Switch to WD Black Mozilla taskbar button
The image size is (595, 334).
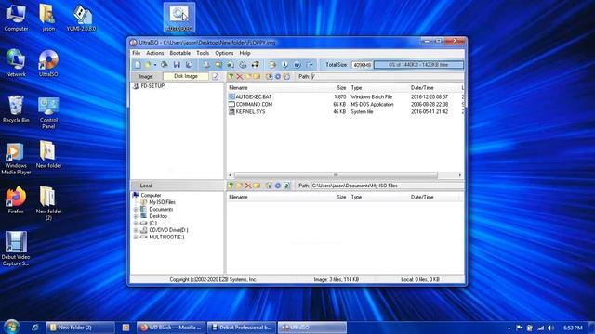pyautogui.click(x=171, y=328)
